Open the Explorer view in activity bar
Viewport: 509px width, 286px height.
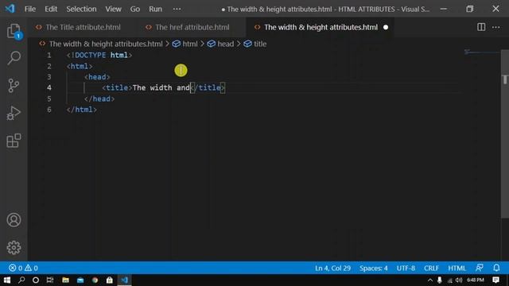click(14, 31)
